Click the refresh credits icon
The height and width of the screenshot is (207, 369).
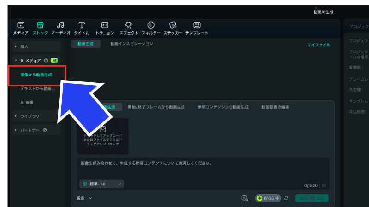pos(286,198)
